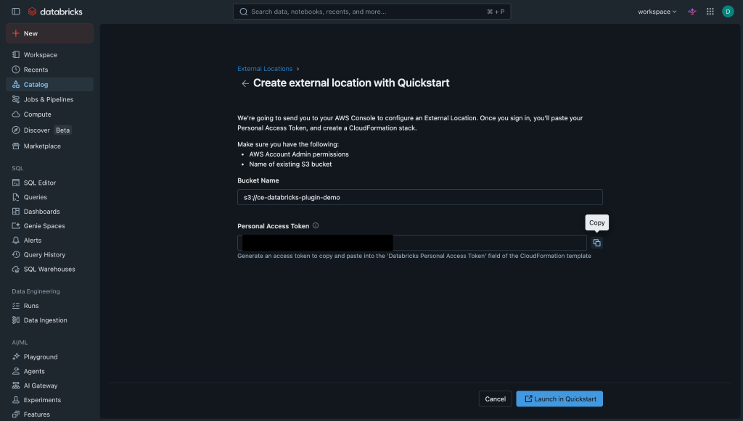Click the Databricks logo
743x421 pixels.
pos(55,12)
